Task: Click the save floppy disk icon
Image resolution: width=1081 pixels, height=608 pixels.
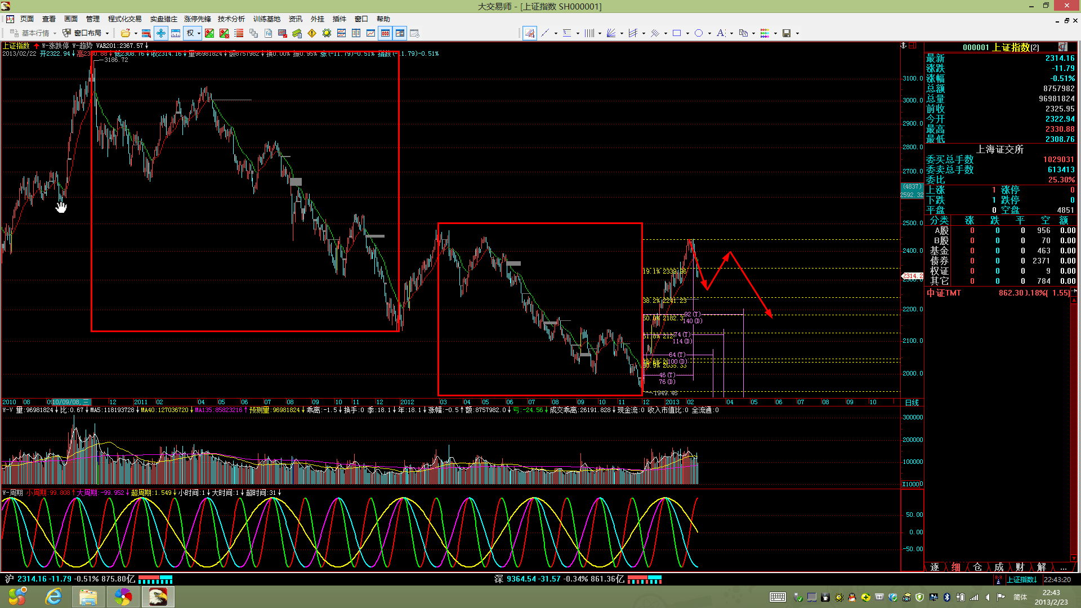Action: point(787,33)
